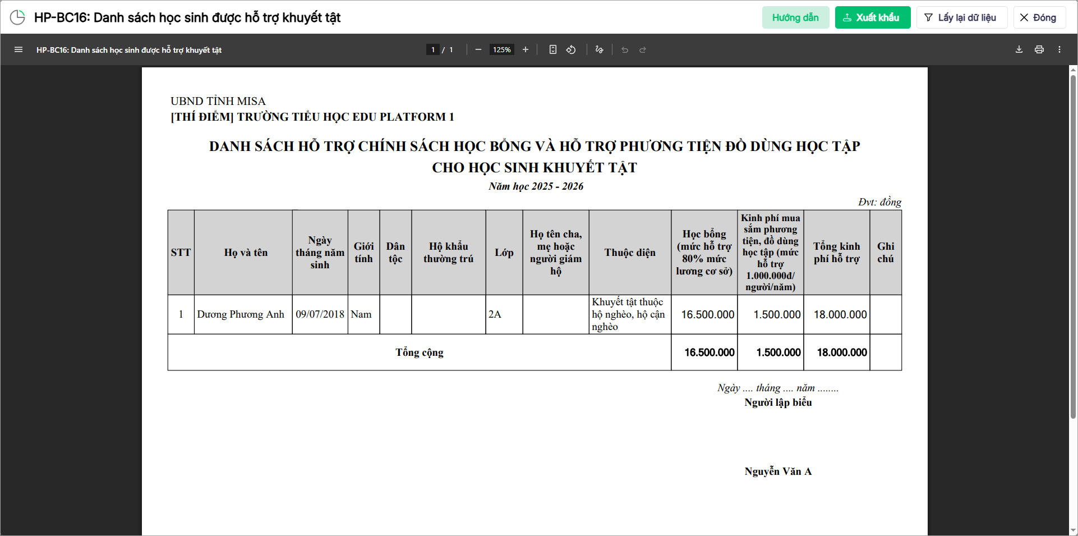The height and width of the screenshot is (536, 1078).
Task: Click the Người lập biểu label
Action: pos(778,402)
